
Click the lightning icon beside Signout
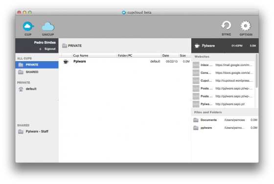[x=40, y=49]
